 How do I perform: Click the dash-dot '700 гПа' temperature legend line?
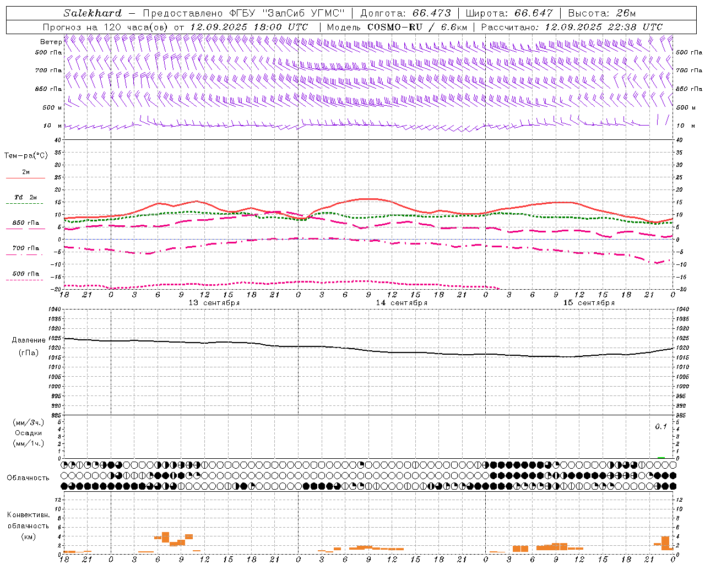(24, 254)
